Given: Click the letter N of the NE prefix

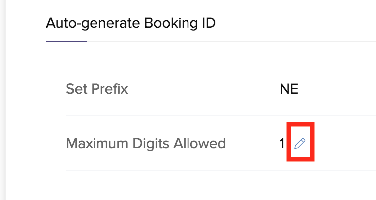Looking at the screenshot, I should click(284, 89).
